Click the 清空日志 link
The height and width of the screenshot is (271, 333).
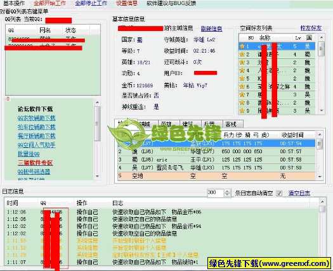point(299,193)
